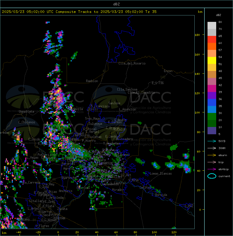Click the 'Ugarteche' place label
The image size is (233, 236).
click(x=69, y=178)
